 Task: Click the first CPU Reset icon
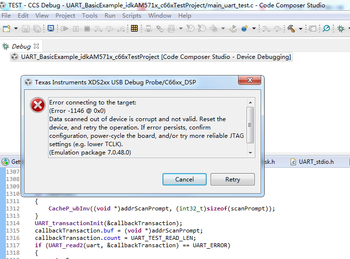point(190,28)
